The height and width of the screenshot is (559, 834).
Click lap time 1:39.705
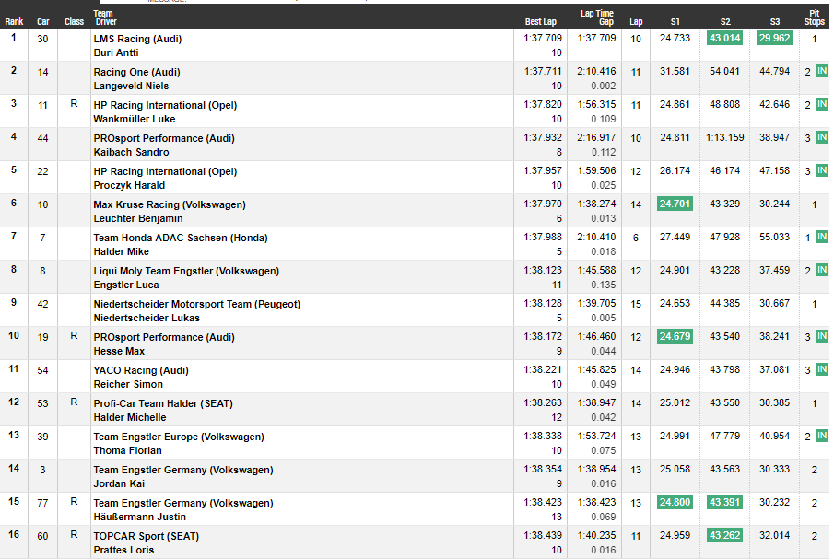coord(597,303)
